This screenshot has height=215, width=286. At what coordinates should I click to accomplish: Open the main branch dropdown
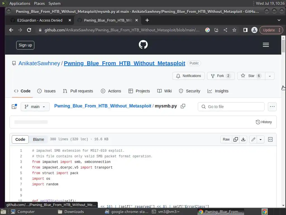pyautogui.click(x=35, y=107)
